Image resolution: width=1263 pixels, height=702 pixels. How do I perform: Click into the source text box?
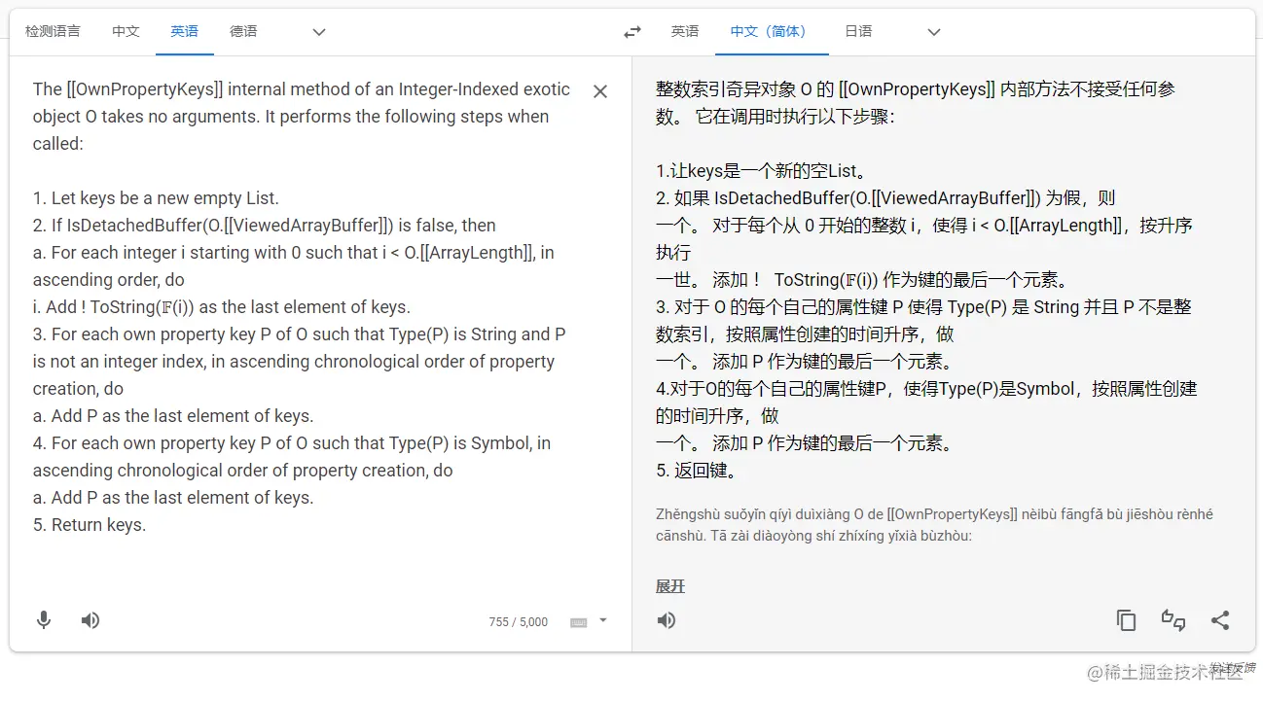302,306
